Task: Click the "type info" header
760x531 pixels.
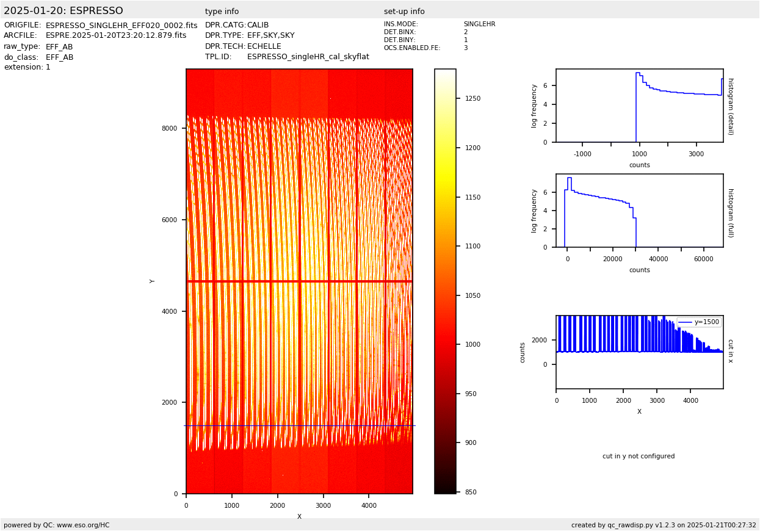Action: click(x=222, y=12)
